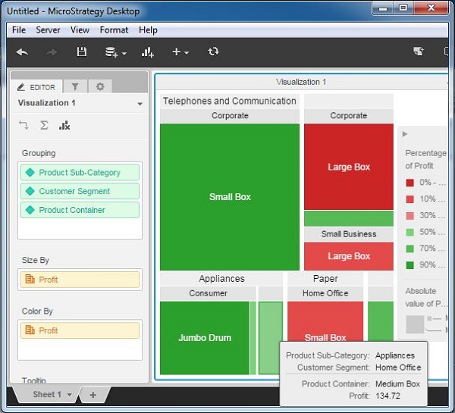The width and height of the screenshot is (455, 413).
Task: Click the add data icon
Action: (x=112, y=52)
